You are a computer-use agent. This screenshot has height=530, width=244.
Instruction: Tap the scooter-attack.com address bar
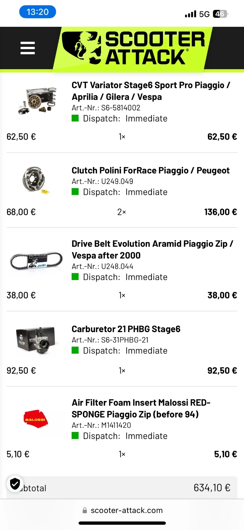[126, 510]
